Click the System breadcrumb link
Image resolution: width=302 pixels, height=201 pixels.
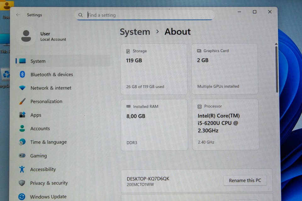[135, 32]
